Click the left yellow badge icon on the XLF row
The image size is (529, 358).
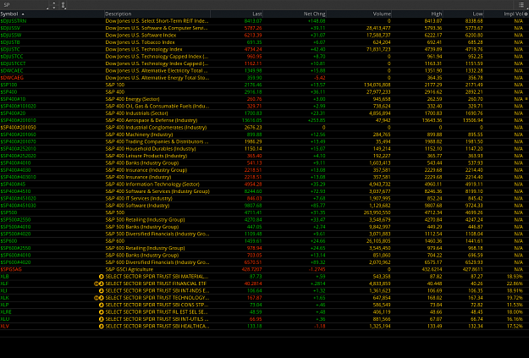click(x=96, y=284)
